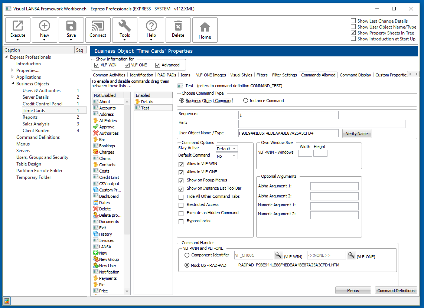Click the New green plus list icon
The height and width of the screenshot is (308, 424).
click(x=96, y=253)
